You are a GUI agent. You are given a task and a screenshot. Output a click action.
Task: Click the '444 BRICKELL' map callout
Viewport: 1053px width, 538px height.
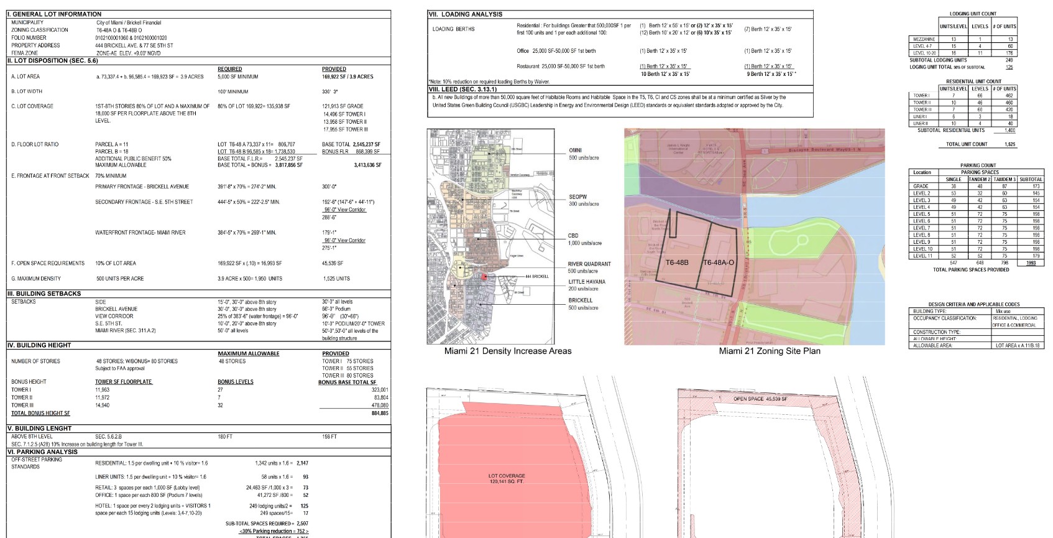537,276
